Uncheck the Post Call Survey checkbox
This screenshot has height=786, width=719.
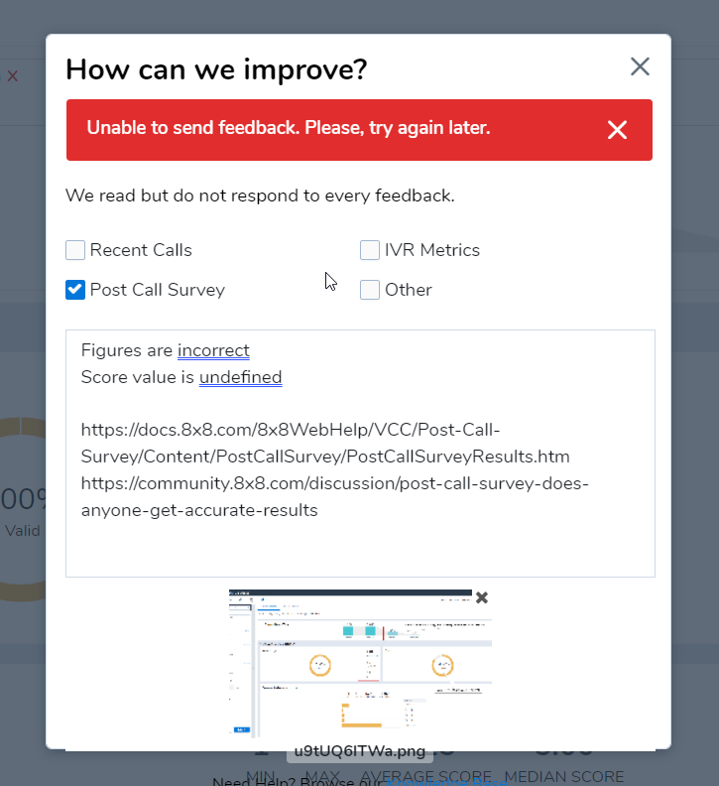coord(75,290)
